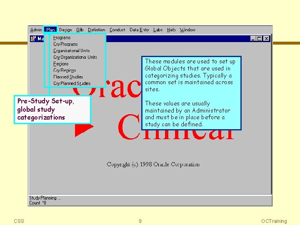Open the Conduct menu

coord(117,30)
